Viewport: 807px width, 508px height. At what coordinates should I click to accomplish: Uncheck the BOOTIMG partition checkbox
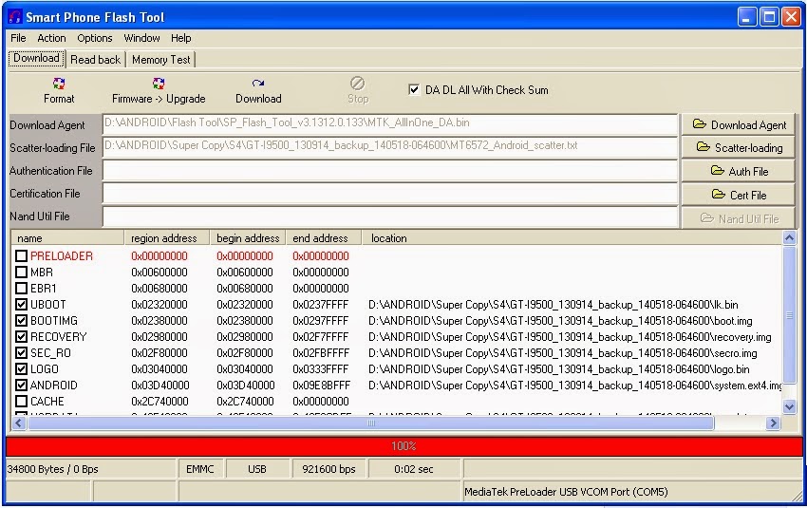click(x=21, y=321)
